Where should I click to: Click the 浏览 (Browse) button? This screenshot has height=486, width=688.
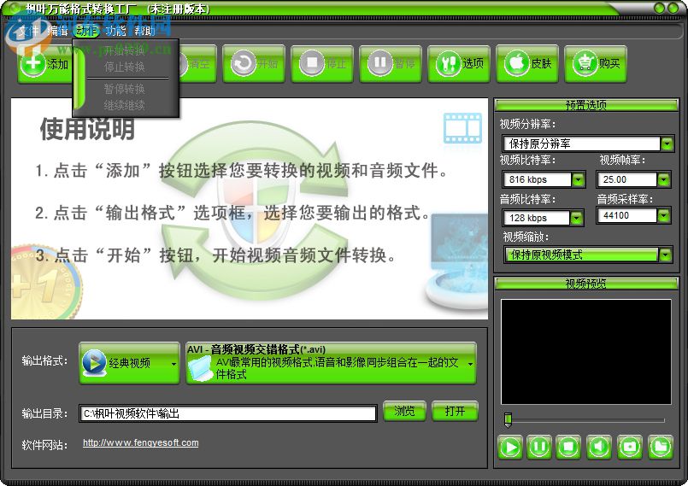404,411
